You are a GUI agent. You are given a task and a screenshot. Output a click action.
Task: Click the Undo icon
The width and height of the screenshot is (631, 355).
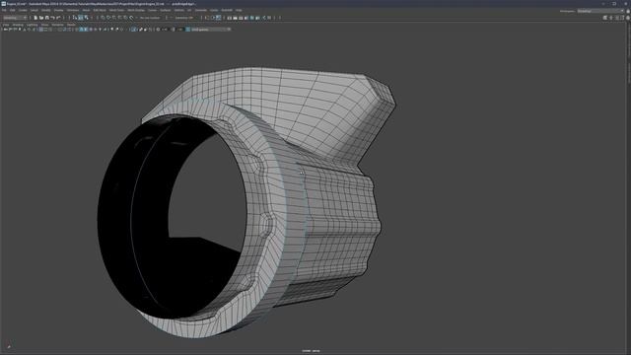point(52,18)
